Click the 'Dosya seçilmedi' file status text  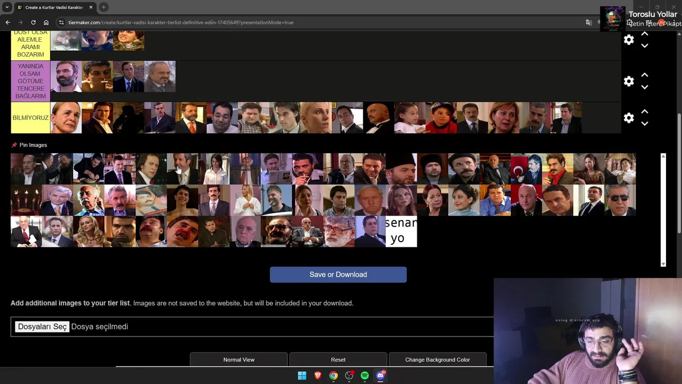[x=100, y=326]
